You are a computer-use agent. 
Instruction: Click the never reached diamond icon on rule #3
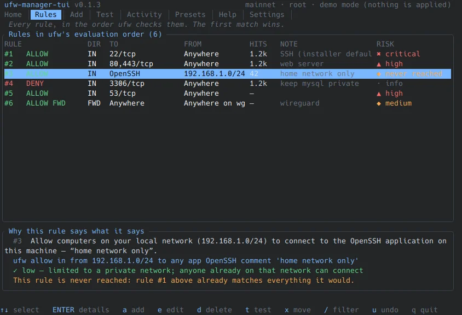(379, 74)
